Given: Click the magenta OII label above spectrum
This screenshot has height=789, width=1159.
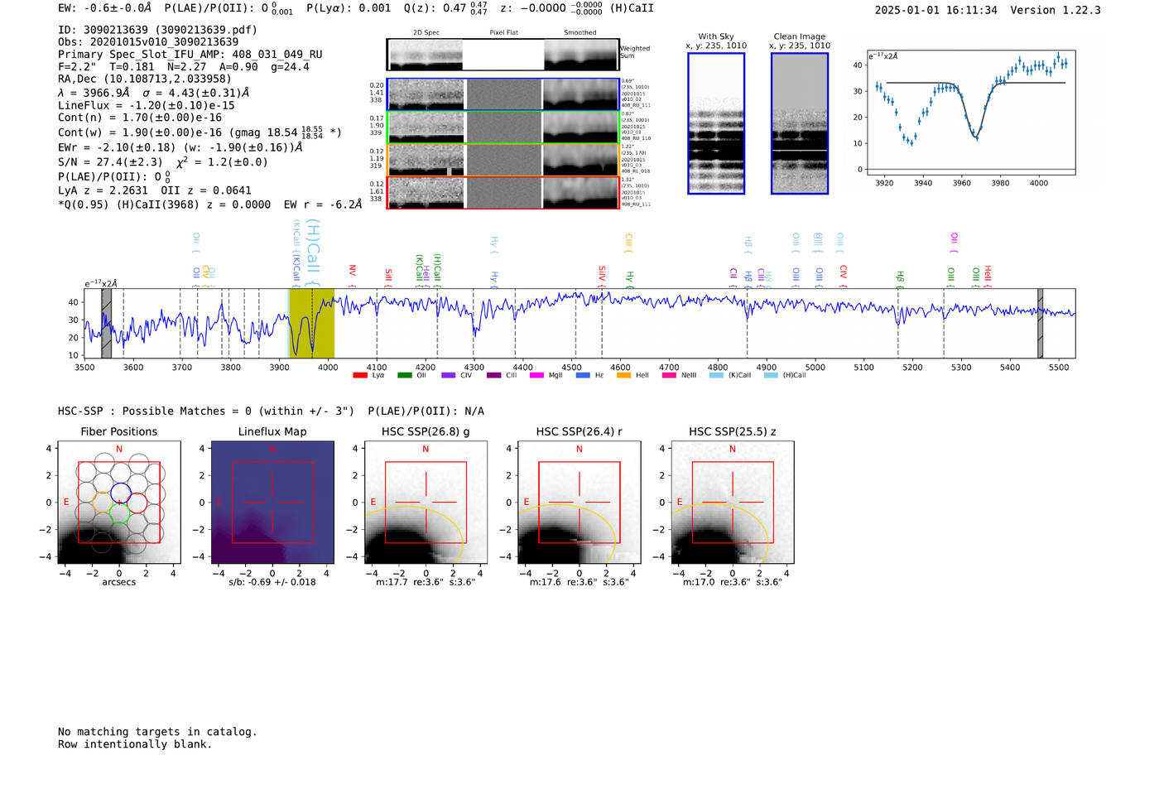Looking at the screenshot, I should coord(955,243).
